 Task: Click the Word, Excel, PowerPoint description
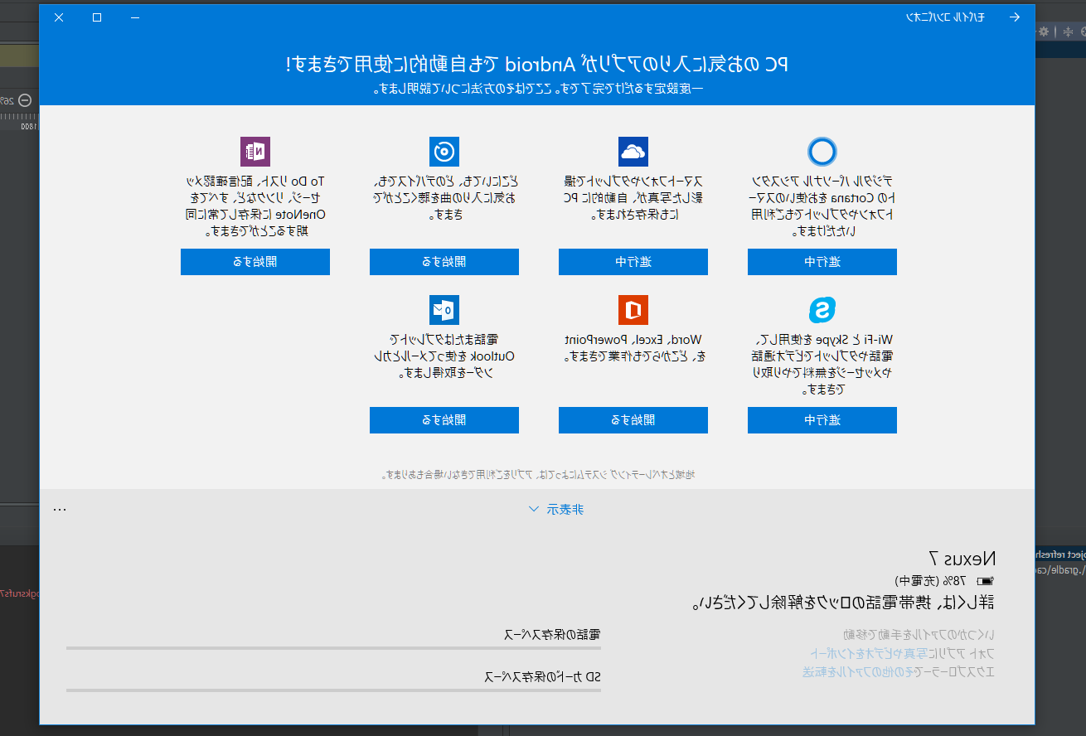[633, 348]
